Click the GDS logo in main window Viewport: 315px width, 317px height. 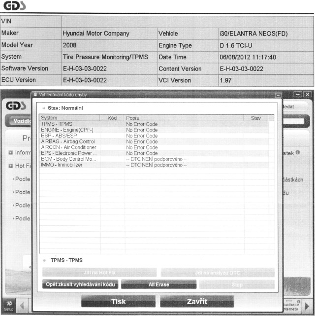click(16, 106)
